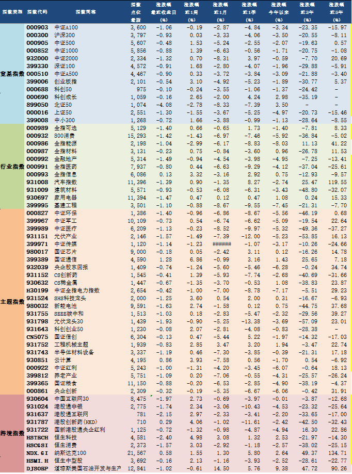Image resolution: width=352 pixels, height=474 pixels.
Task: Select the 港股创新药(HKD) name cell
Action: click(x=75, y=422)
